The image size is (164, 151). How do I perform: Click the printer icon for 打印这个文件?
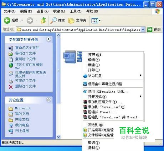pyautogui.click(x=11, y=81)
